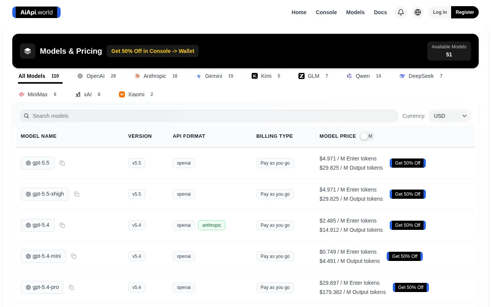491x307 pixels.
Task: Click the openai format tag on gpt-5.5
Action: point(184,163)
